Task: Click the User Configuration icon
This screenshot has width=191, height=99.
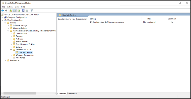Action: (x=6, y=20)
